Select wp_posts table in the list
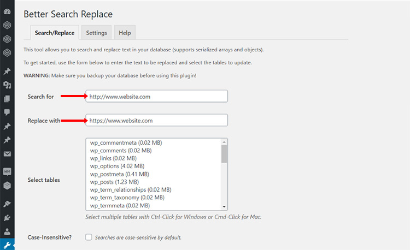410x250 pixels. coord(114,182)
